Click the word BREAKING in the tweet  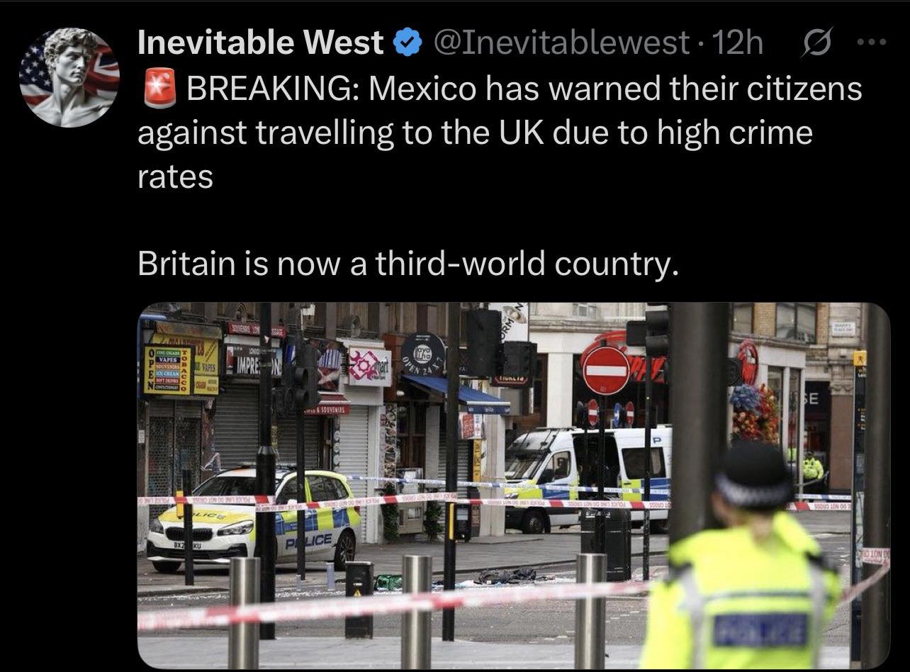(273, 90)
